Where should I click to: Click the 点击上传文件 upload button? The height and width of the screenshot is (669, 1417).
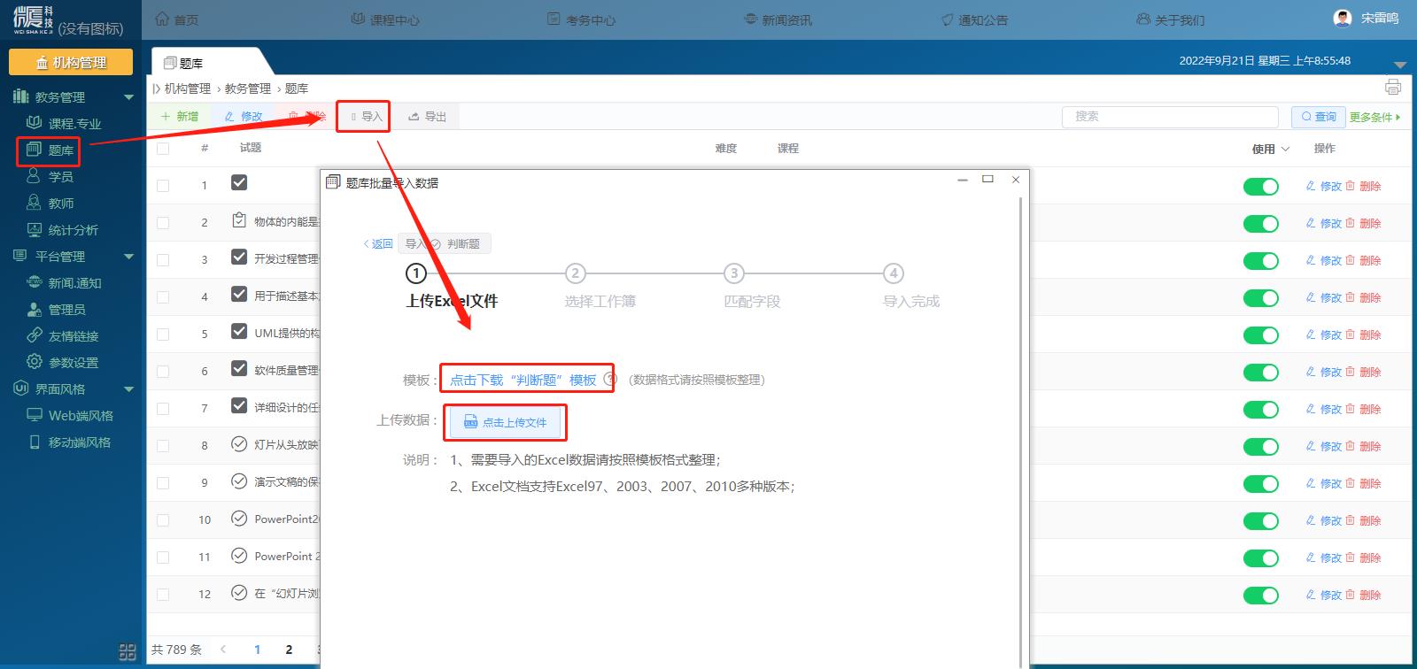tap(505, 422)
